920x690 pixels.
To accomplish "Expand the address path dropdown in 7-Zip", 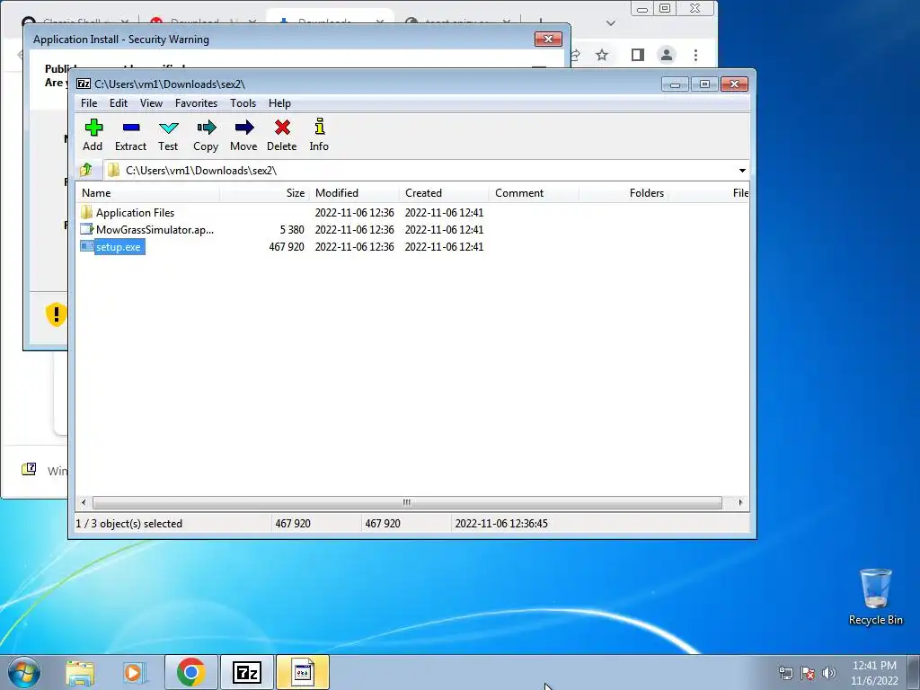I will [742, 170].
